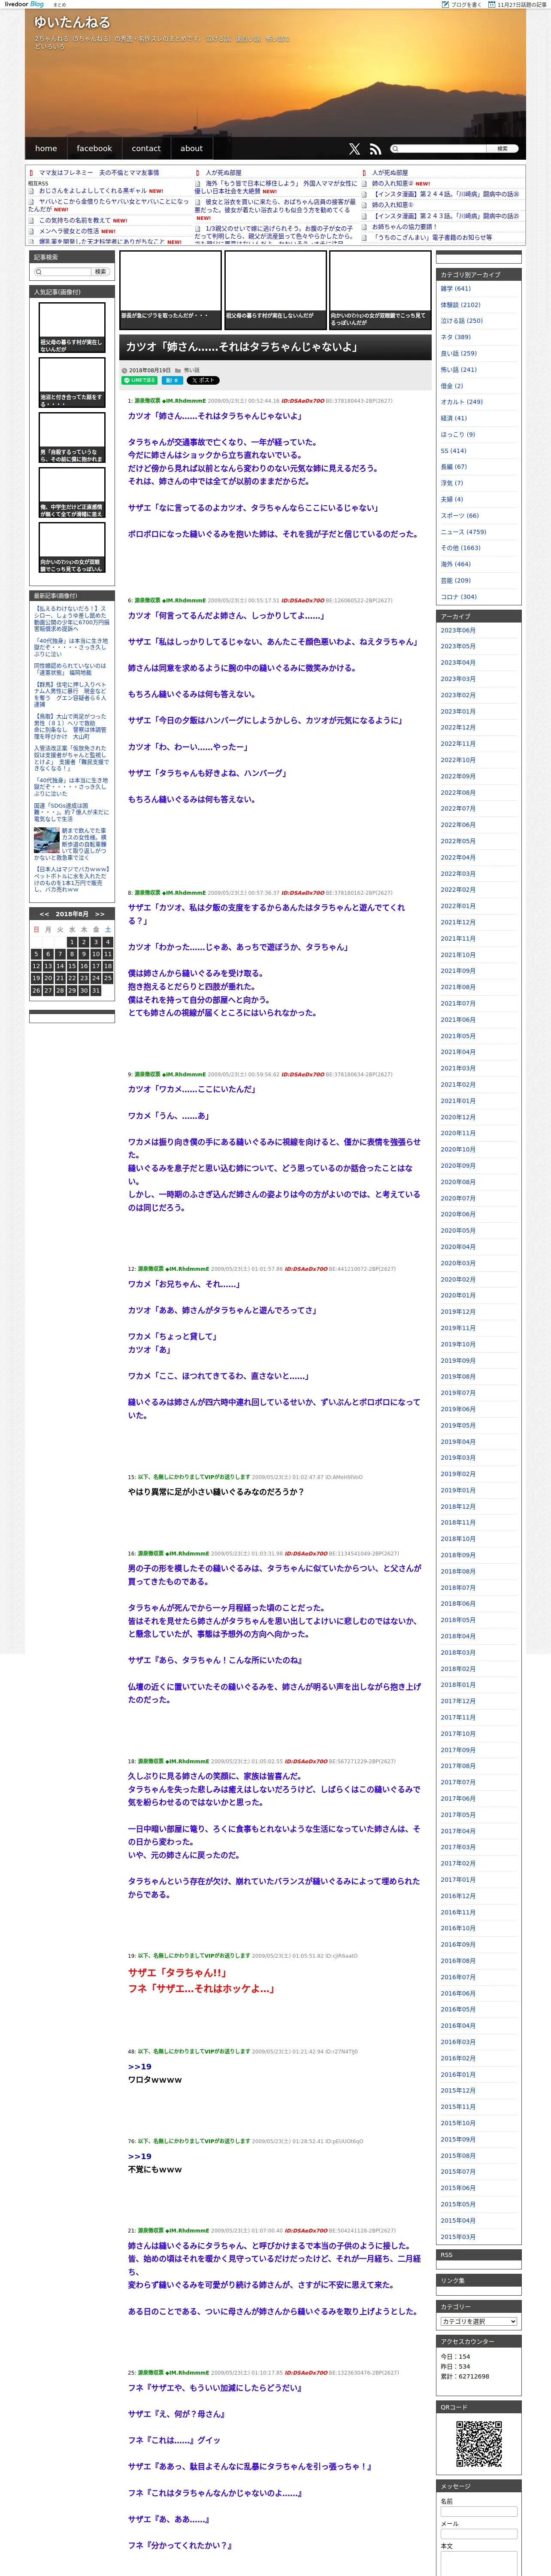Click message form メール input field
Image resolution: width=551 pixels, height=2576 pixels.
click(479, 2534)
